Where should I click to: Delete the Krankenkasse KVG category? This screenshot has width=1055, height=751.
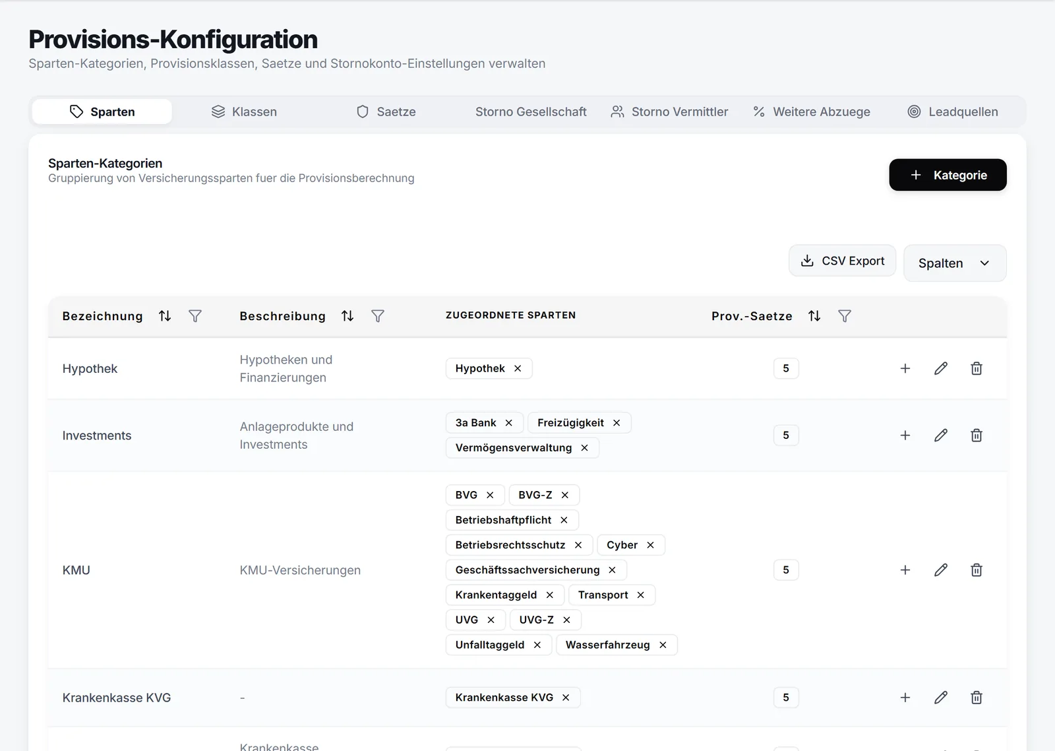coord(977,698)
